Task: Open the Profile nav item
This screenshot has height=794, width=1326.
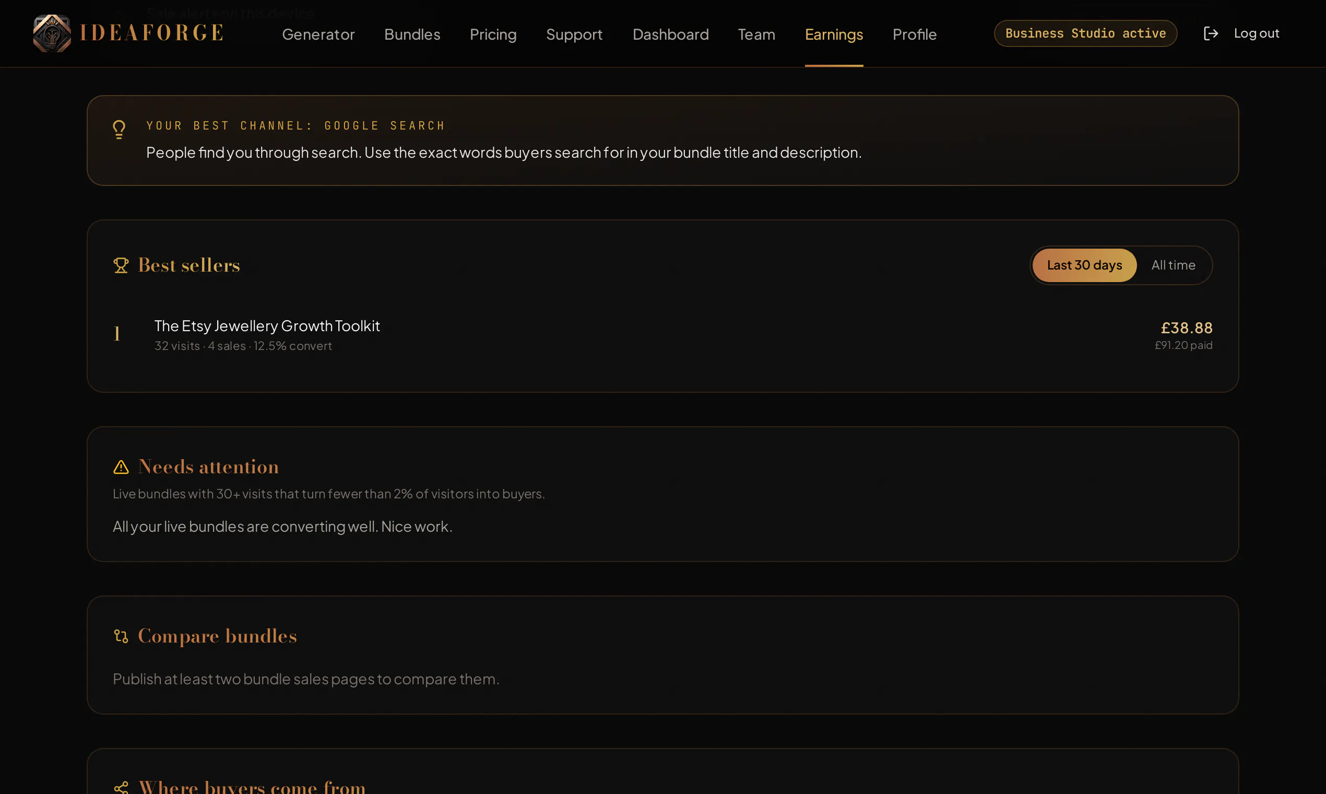Action: pyautogui.click(x=914, y=34)
